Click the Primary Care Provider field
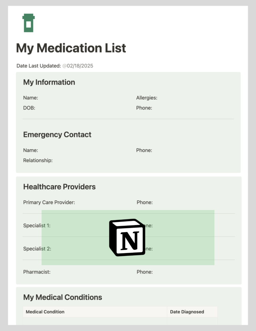Viewport: 256px width, 331px height. point(49,202)
